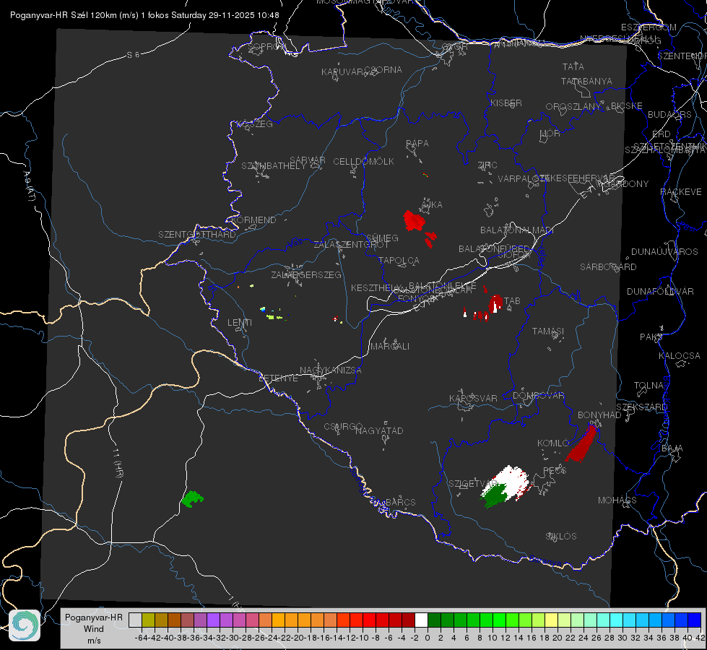Select the BICSKE label

626,106
